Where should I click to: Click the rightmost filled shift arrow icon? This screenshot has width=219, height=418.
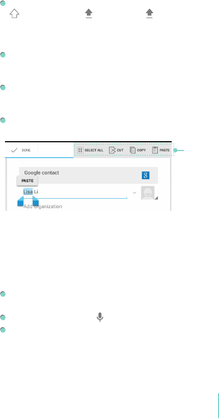click(x=150, y=13)
